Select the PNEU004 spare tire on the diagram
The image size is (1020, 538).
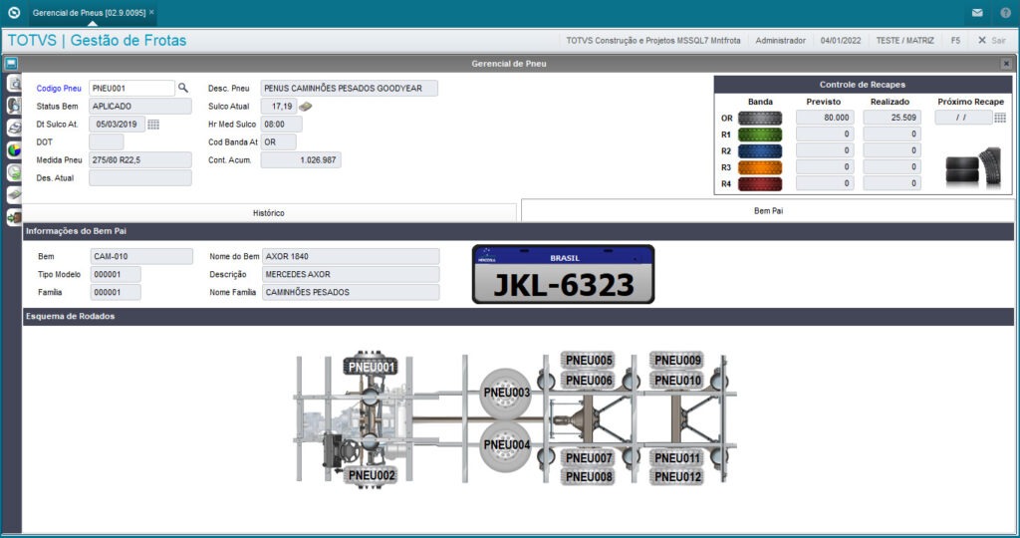pos(506,445)
